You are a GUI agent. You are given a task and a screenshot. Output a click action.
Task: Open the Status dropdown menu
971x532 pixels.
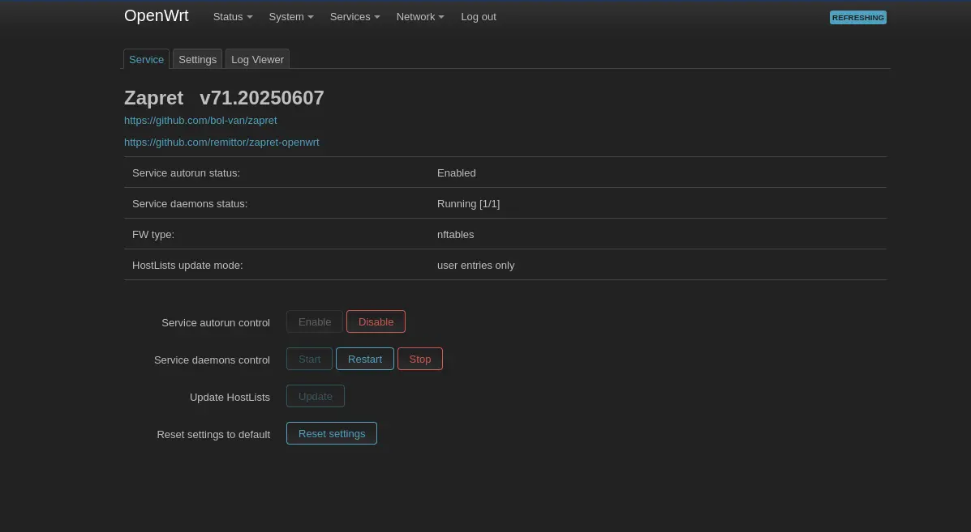point(233,17)
